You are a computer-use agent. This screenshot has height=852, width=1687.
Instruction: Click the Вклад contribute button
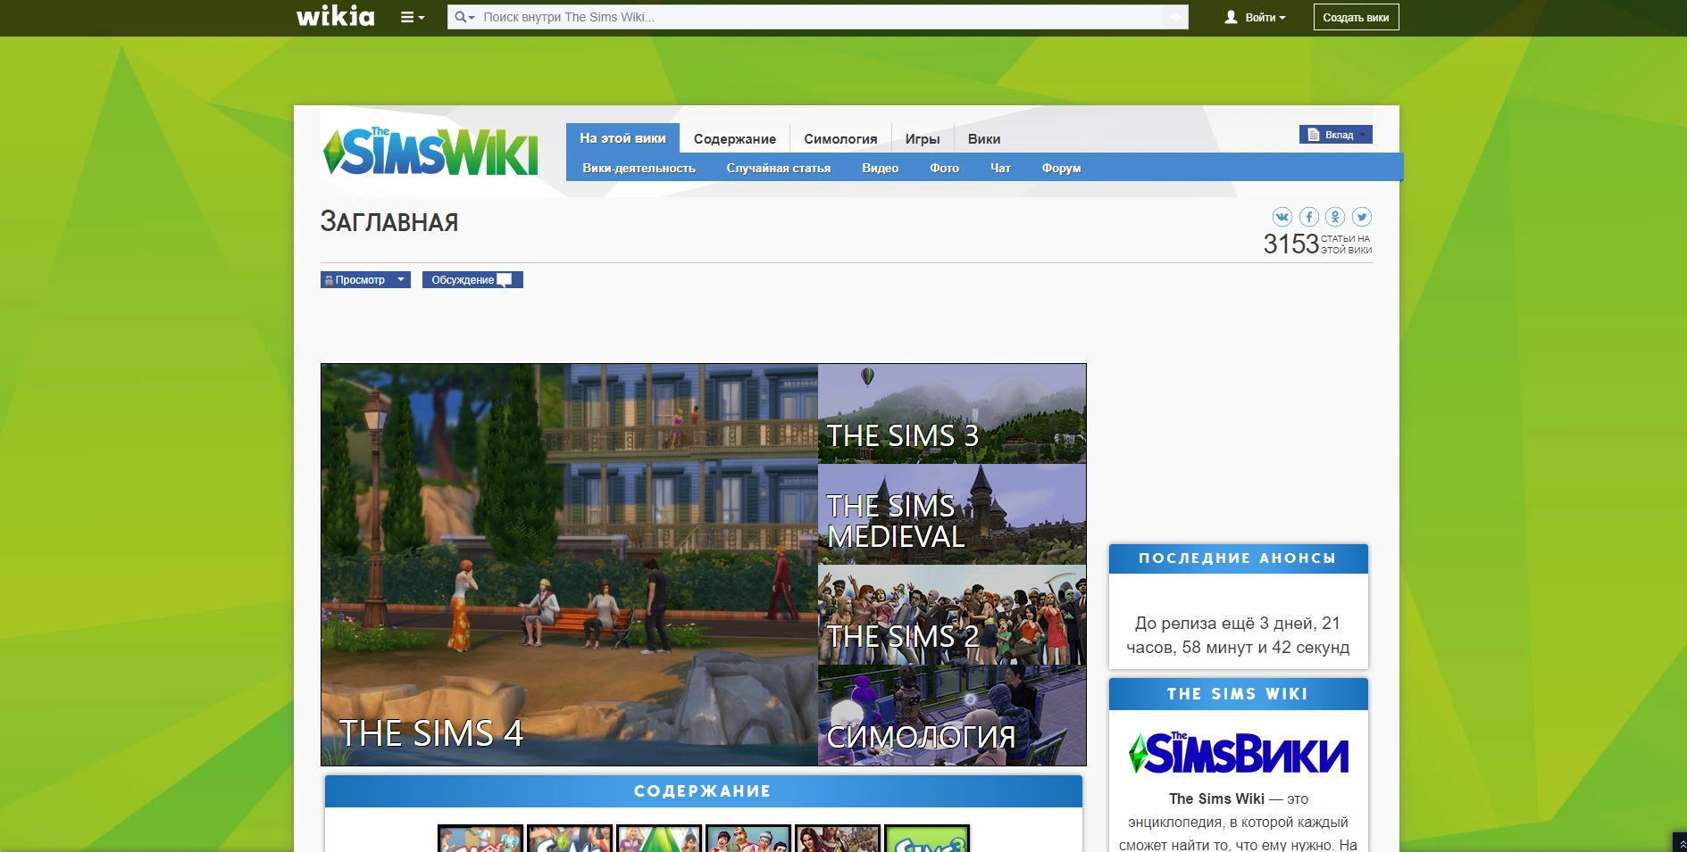tap(1335, 135)
